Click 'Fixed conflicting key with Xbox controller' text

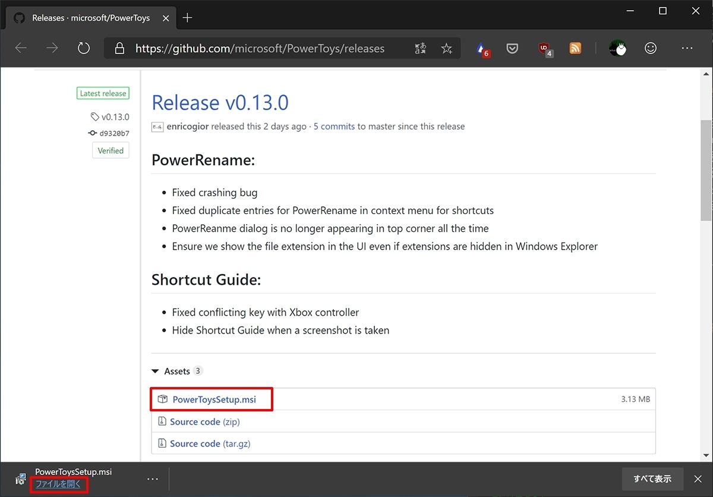pos(266,312)
